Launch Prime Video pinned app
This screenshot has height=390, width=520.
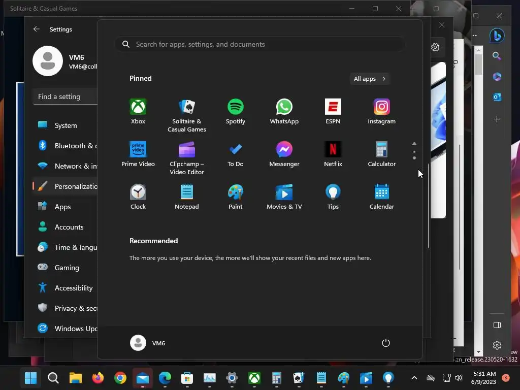138,154
